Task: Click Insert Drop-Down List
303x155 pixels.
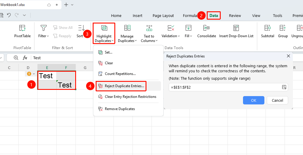Action: [236, 31]
